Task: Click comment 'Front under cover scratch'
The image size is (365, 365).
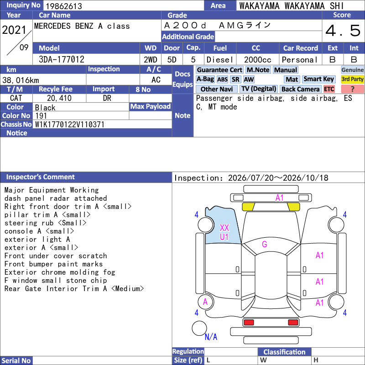Action: (56, 256)
